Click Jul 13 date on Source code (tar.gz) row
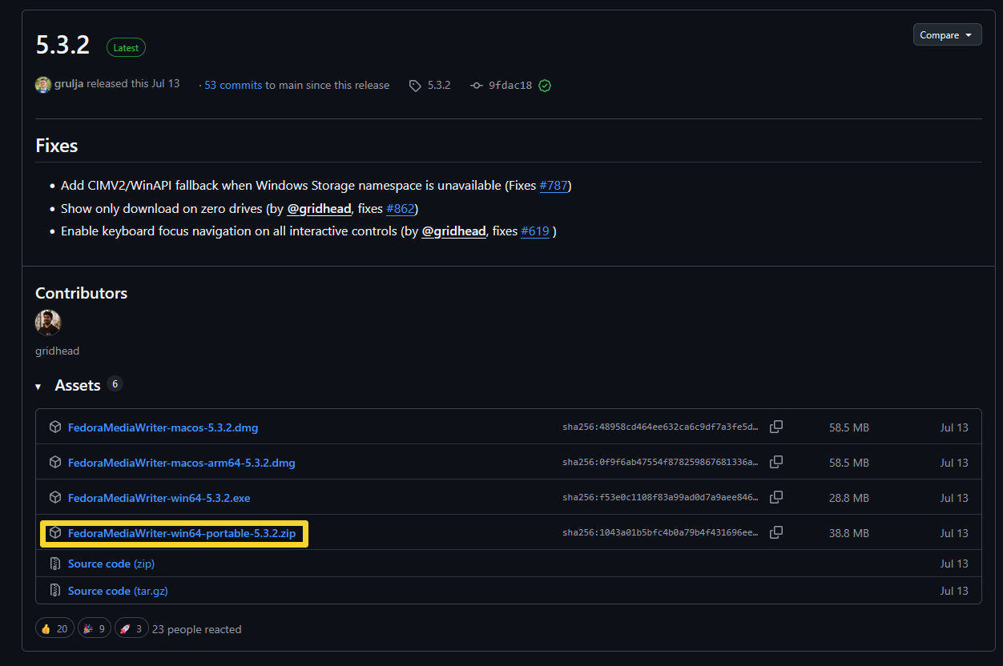1003x666 pixels. 954,591
